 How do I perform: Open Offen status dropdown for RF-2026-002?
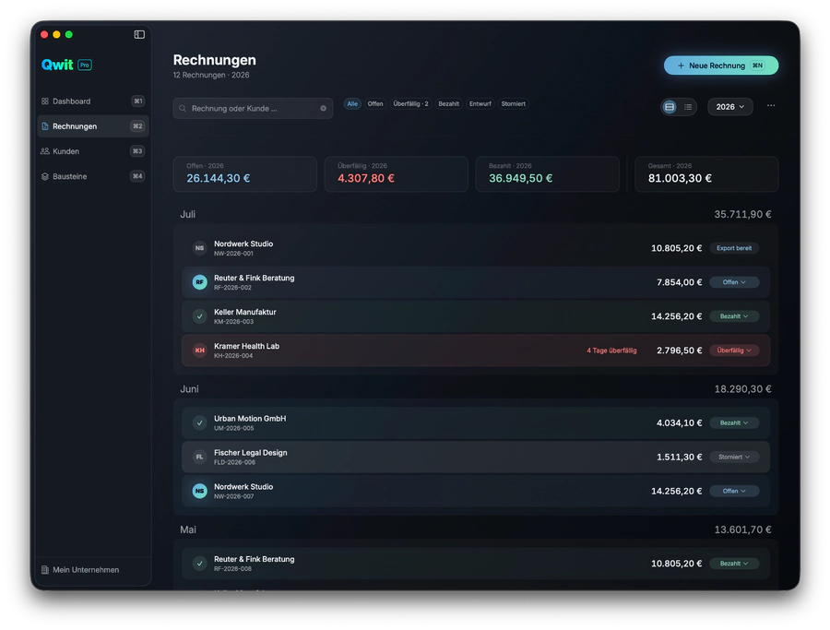click(734, 282)
